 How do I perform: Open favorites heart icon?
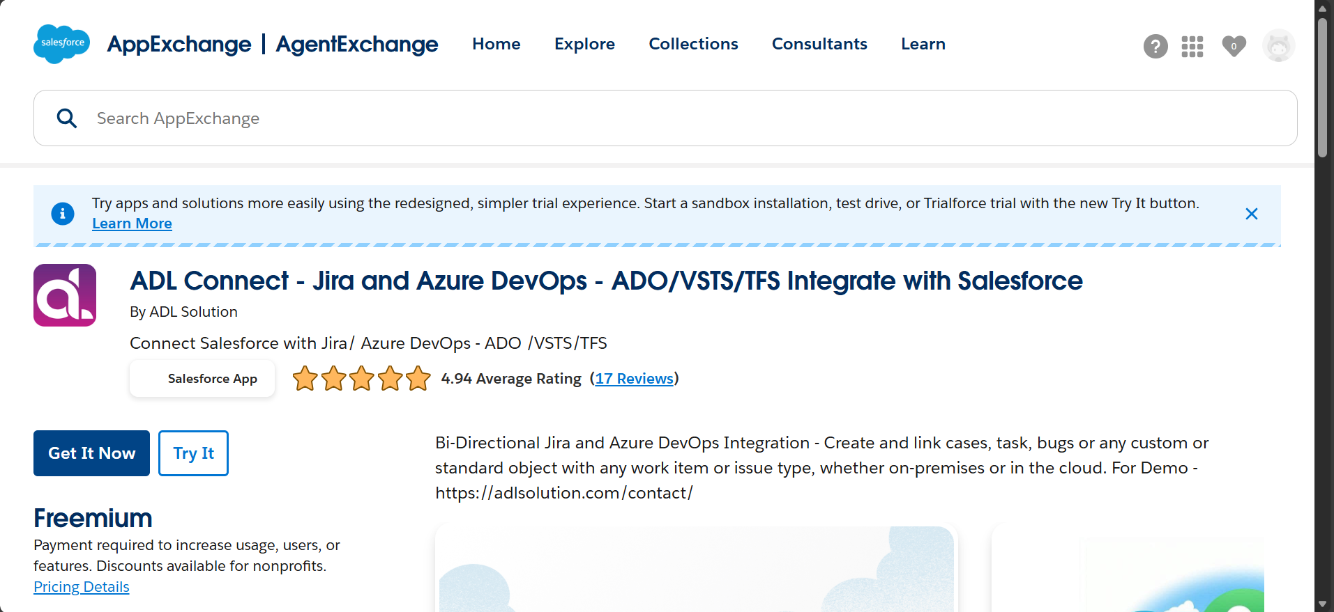[1234, 47]
